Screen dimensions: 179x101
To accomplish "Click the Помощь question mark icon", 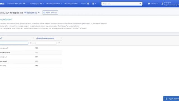I will [x=149, y=4].
